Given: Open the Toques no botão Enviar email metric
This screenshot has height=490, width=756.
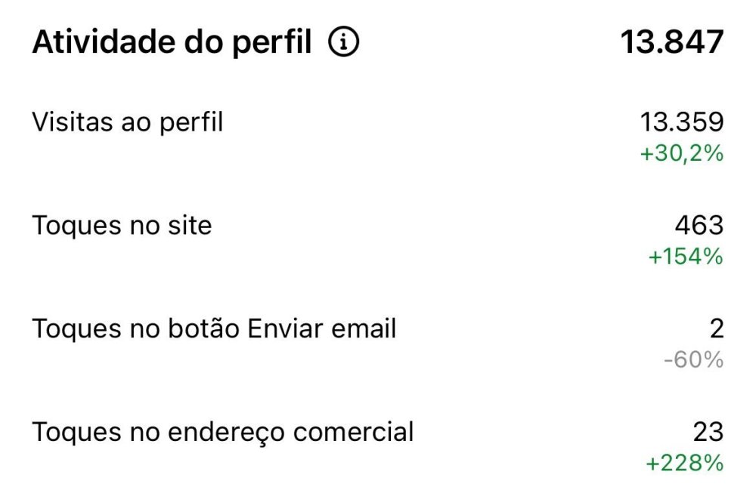Looking at the screenshot, I should 214,329.
